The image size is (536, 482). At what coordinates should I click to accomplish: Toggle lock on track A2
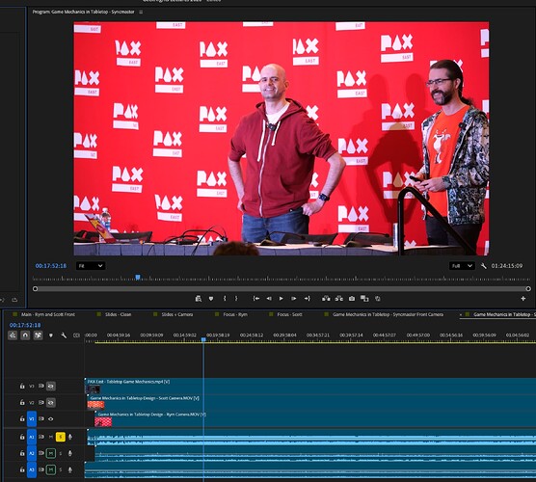click(x=22, y=453)
